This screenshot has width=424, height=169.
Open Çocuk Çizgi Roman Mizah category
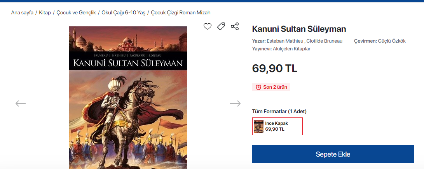point(180,13)
